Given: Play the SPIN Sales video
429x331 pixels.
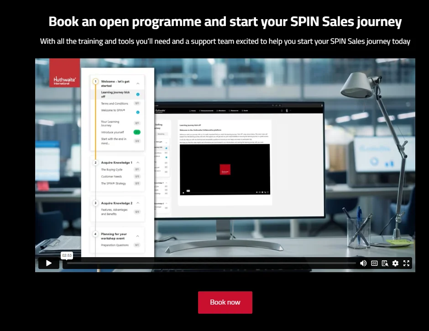Looking at the screenshot, I should point(49,263).
